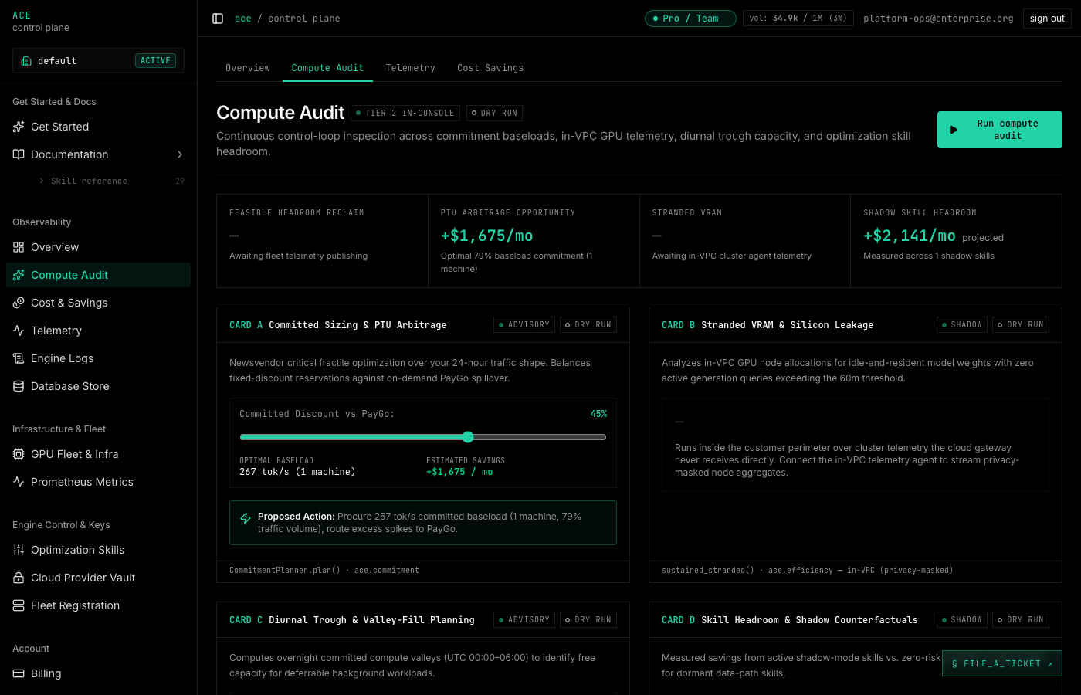Click Card D DRY RUN badge
This screenshot has height=695, width=1081.
(1021, 620)
